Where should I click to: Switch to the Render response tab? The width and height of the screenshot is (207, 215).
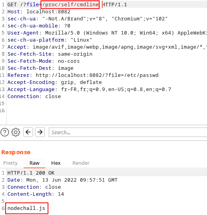point(81,163)
